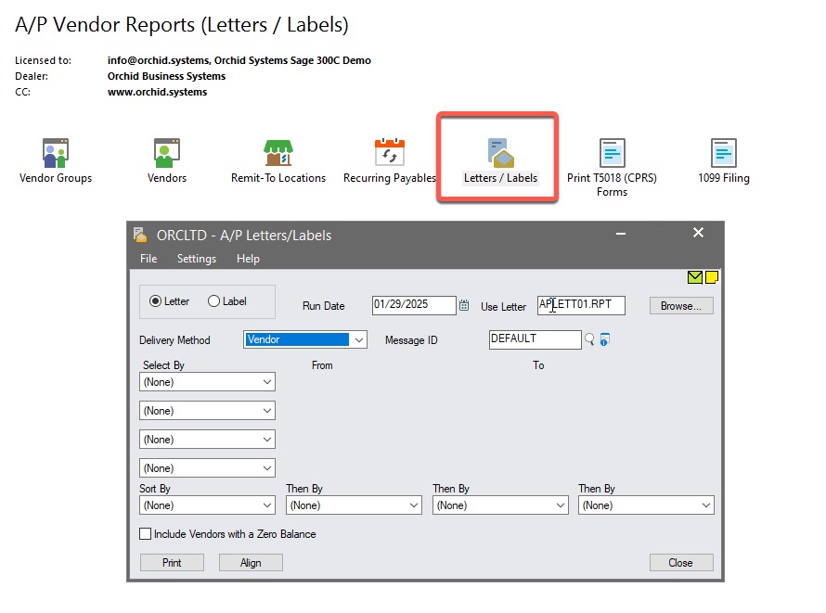
Task: Select the Label radio button
Action: (214, 301)
